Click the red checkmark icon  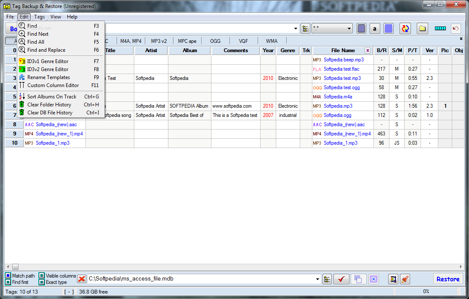point(341,279)
